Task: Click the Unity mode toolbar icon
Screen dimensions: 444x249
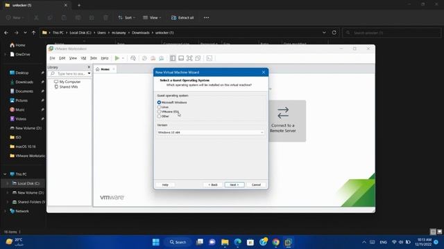Action: click(x=198, y=58)
